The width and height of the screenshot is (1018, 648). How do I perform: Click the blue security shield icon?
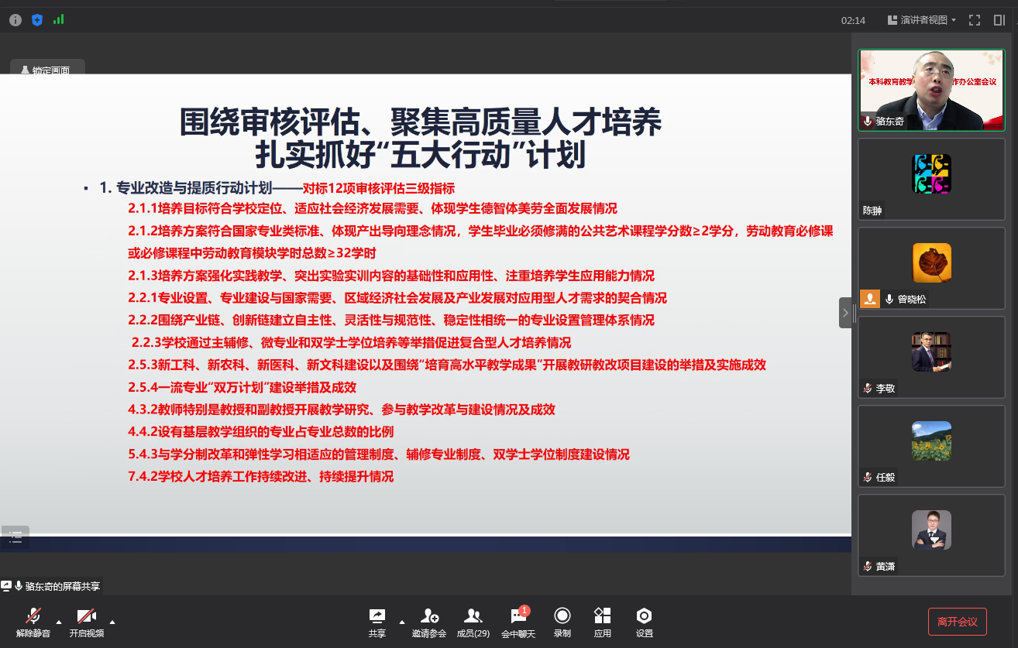click(x=36, y=20)
